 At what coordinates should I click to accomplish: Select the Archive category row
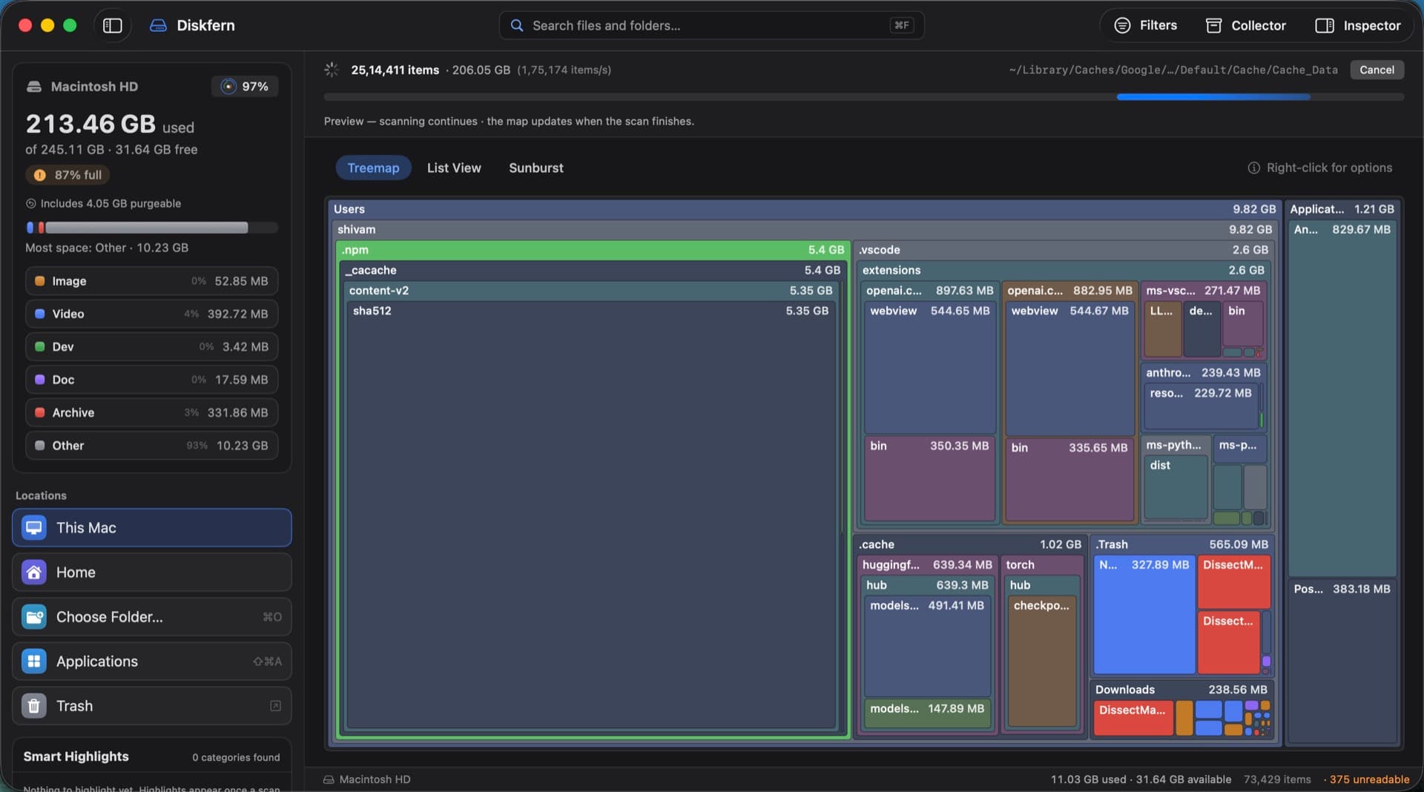(x=152, y=412)
